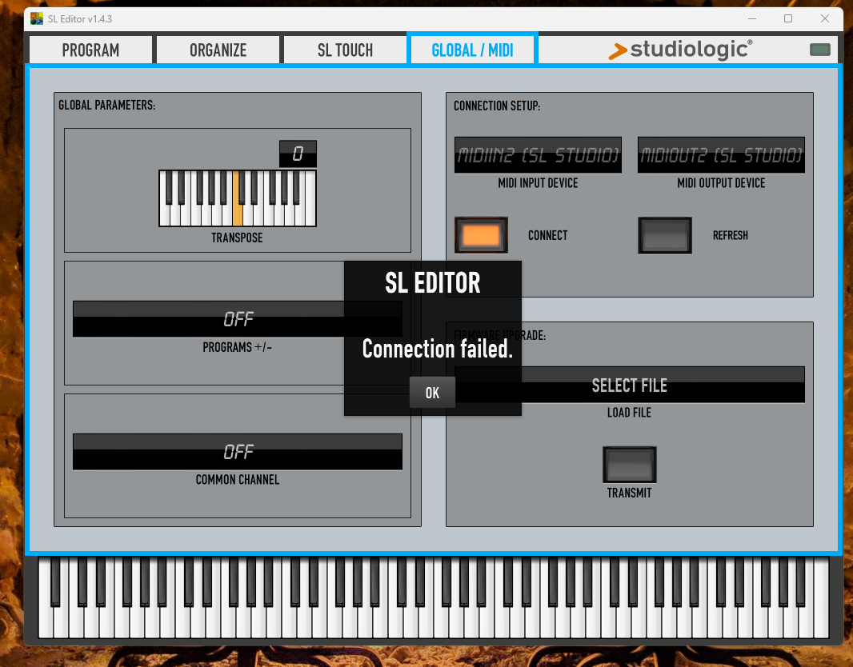Screen dimensions: 853x667
Task: Open the MIDI INPUT DEVICE selector
Action: [x=538, y=155]
